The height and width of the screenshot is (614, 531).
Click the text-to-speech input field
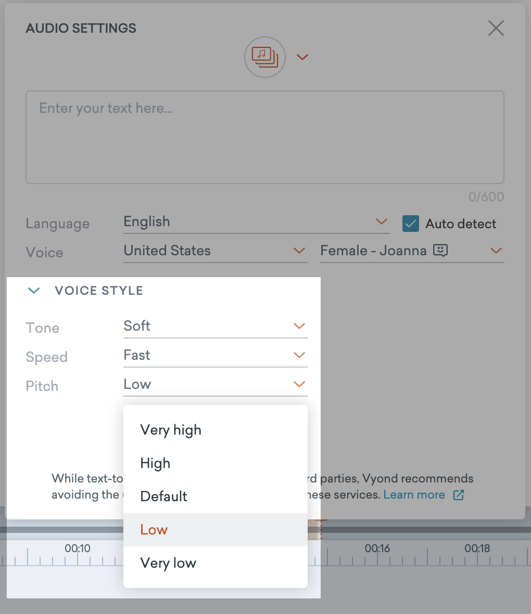[264, 137]
